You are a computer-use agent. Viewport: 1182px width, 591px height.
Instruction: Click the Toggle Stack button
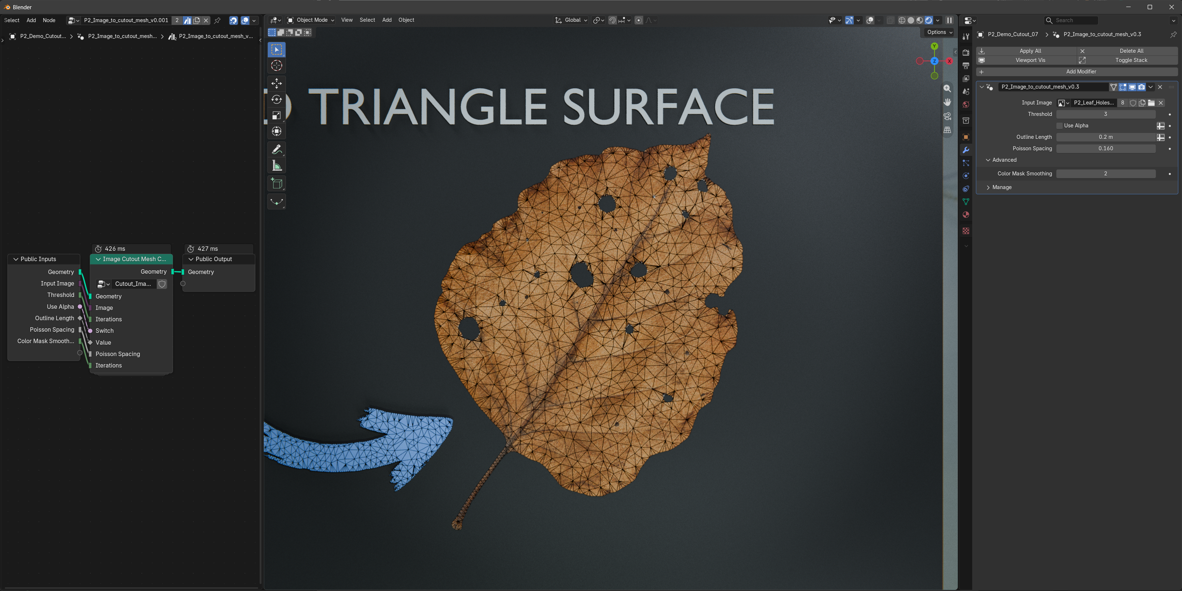click(x=1127, y=60)
